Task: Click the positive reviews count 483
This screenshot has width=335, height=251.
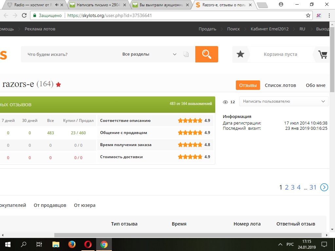Action: pos(50,133)
